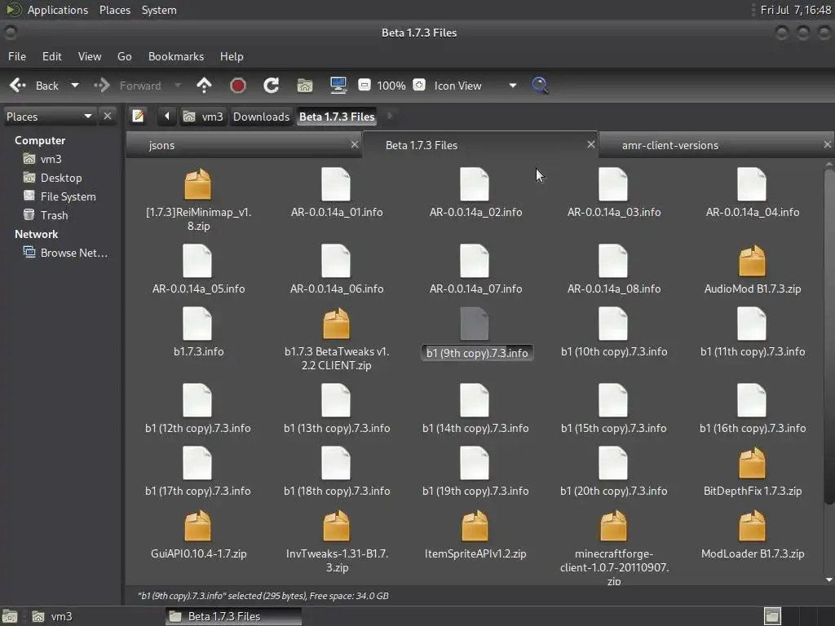
Task: Select the AR-0.0.14a_04.info file icon
Action: [x=751, y=184]
